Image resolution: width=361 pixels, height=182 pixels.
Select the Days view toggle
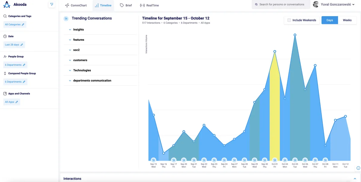pyautogui.click(x=330, y=20)
